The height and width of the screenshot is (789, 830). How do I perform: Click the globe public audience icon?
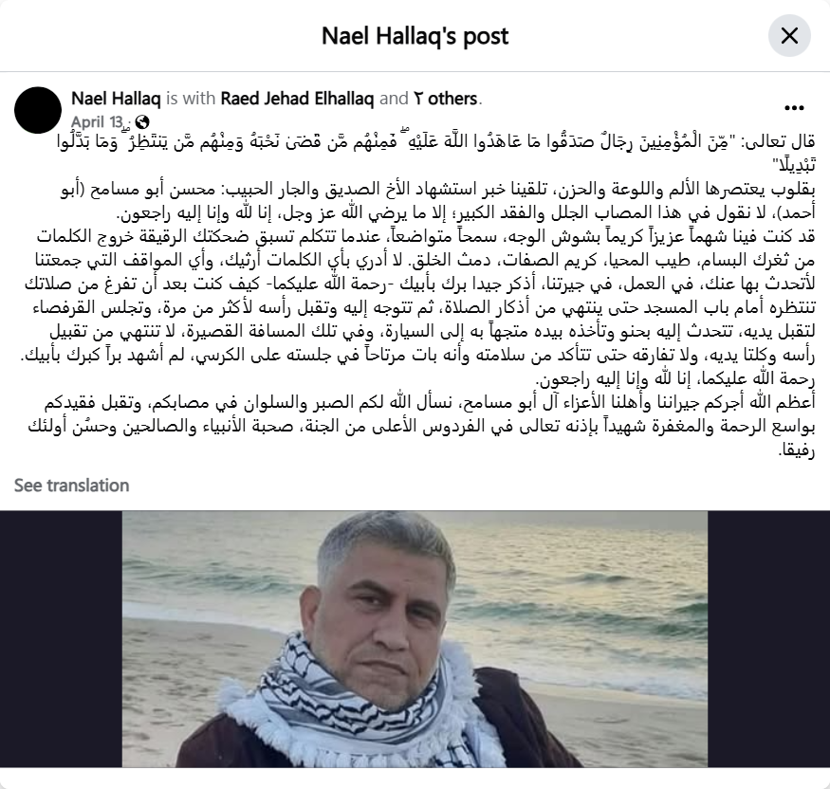(x=142, y=122)
